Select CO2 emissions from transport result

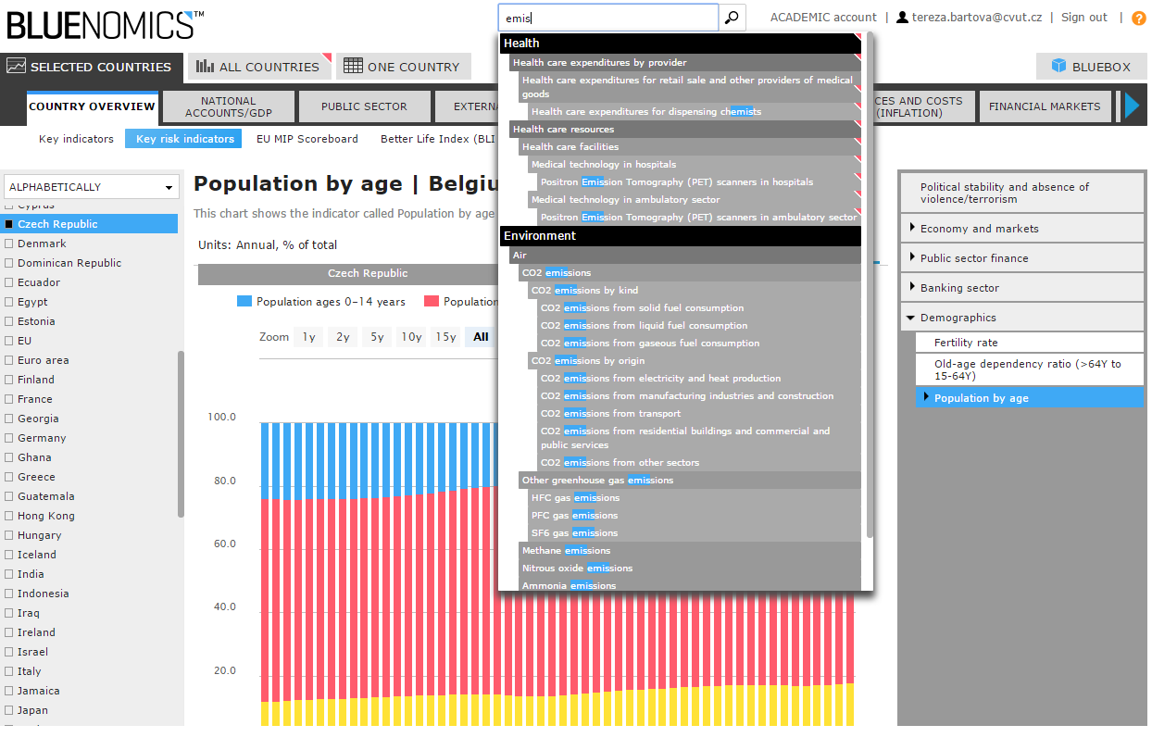699,414
